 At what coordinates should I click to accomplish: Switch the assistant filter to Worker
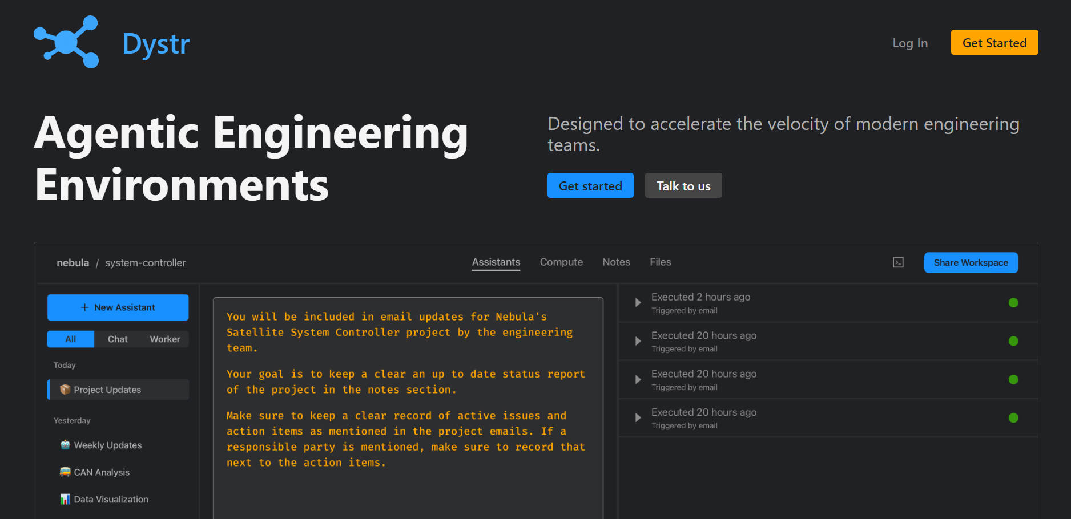click(165, 339)
